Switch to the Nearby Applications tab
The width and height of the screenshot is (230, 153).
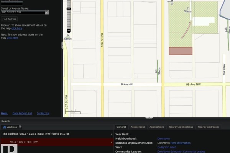181,127
